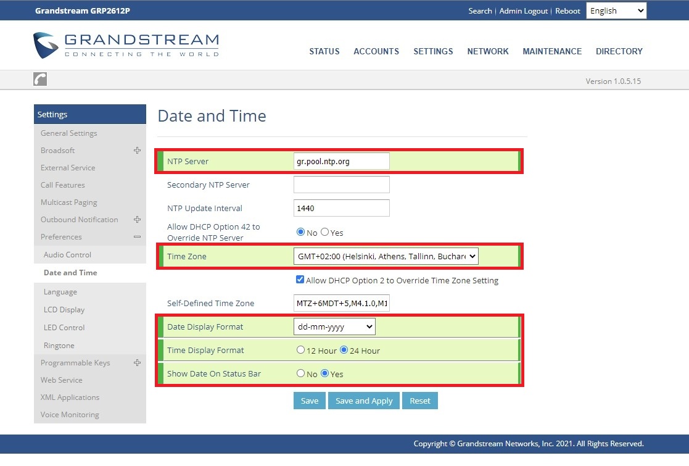Viewport: 689px width, 466px height.
Task: Open the Time Zone dropdown
Action: (386, 256)
